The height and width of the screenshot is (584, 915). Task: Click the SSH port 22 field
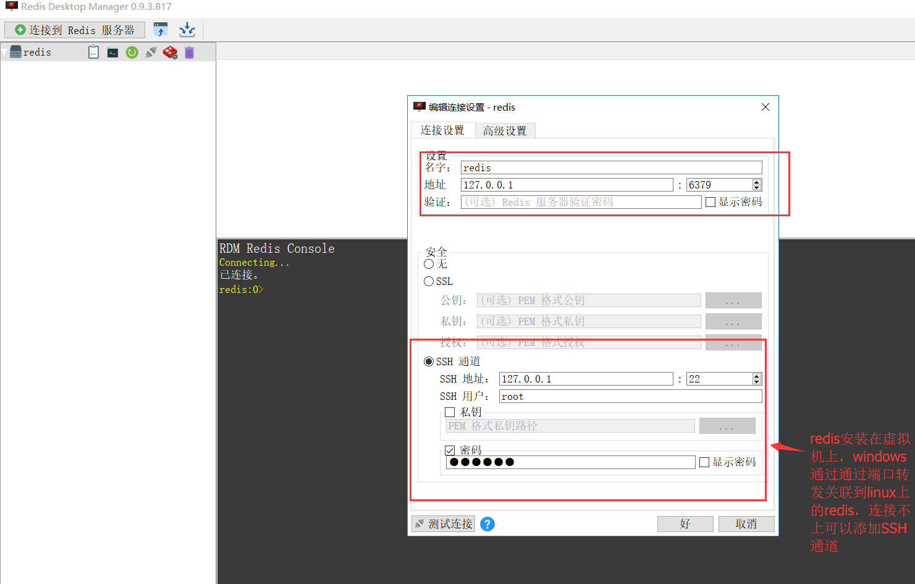pos(719,379)
